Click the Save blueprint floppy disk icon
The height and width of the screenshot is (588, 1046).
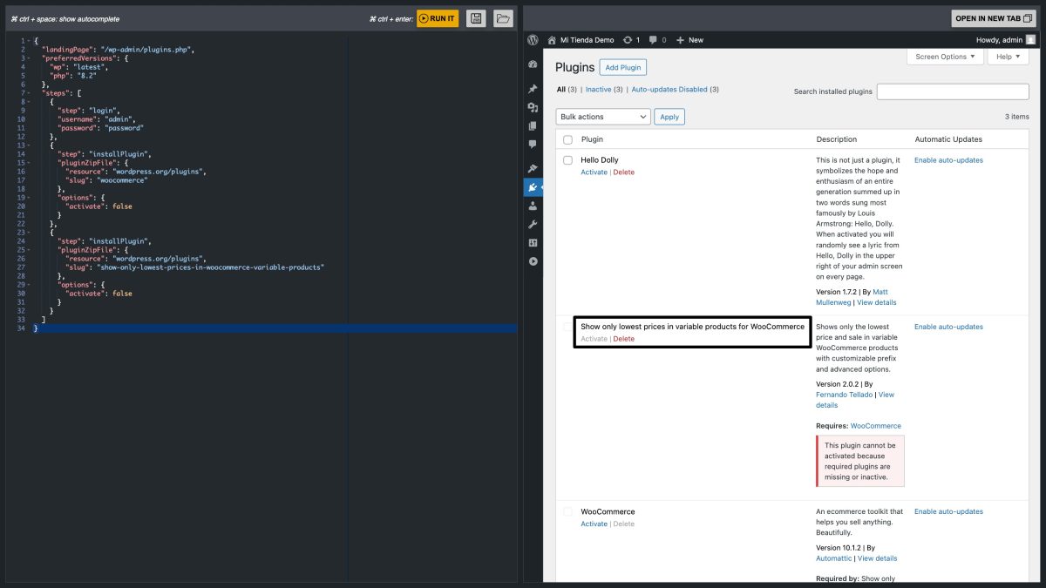tap(476, 17)
